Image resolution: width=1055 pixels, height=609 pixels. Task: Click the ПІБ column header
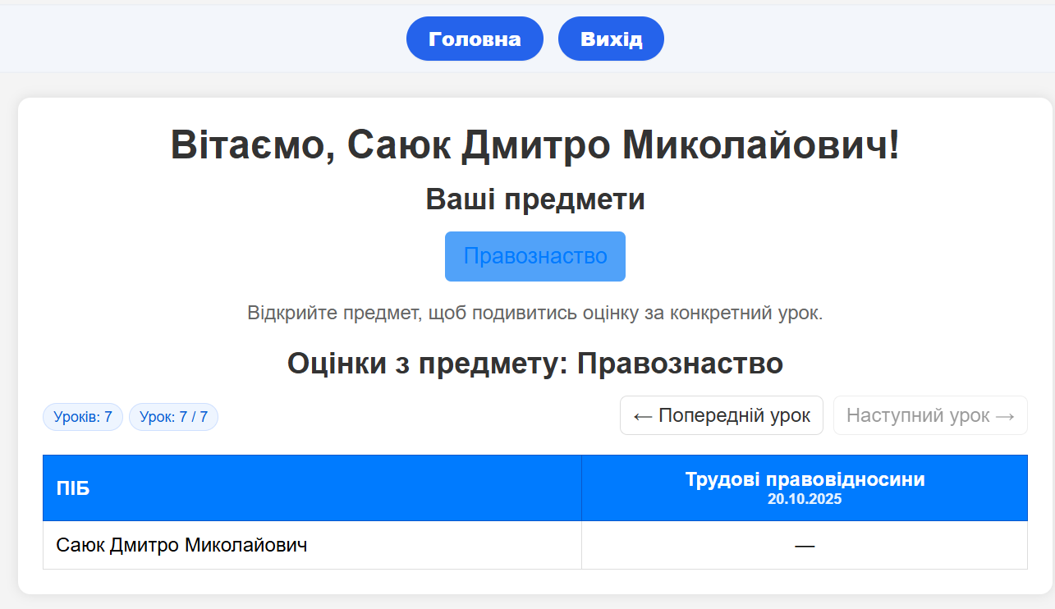click(x=73, y=489)
